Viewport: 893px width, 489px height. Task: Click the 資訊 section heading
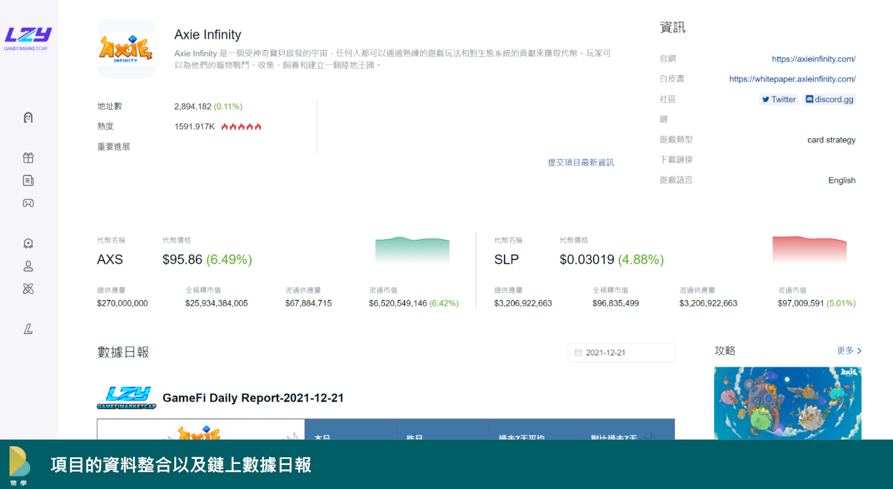pos(673,27)
